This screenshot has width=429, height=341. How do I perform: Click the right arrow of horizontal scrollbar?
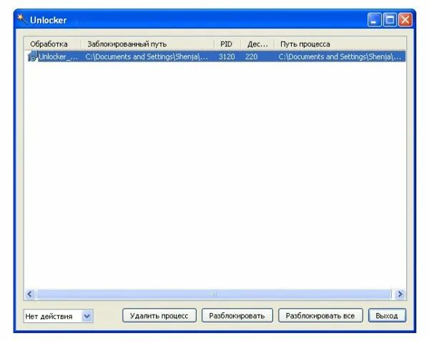(400, 295)
